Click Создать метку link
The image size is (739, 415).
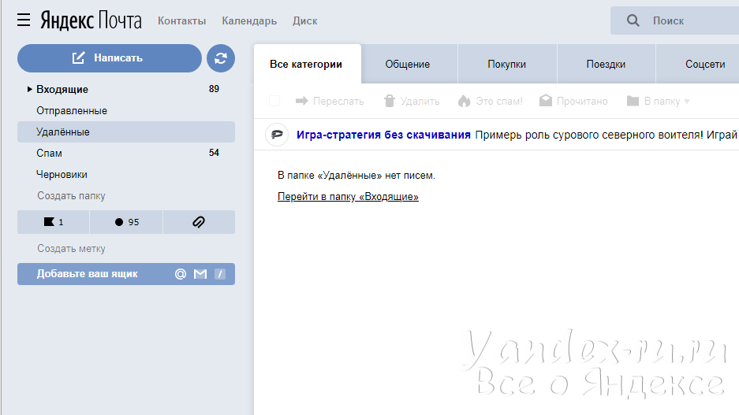click(71, 248)
